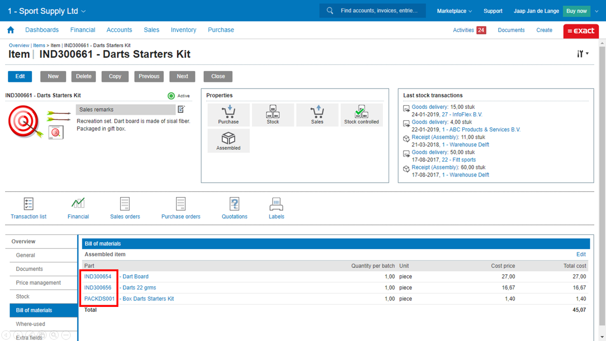Click the Labels printer icon
The width and height of the screenshot is (606, 341).
276,204
